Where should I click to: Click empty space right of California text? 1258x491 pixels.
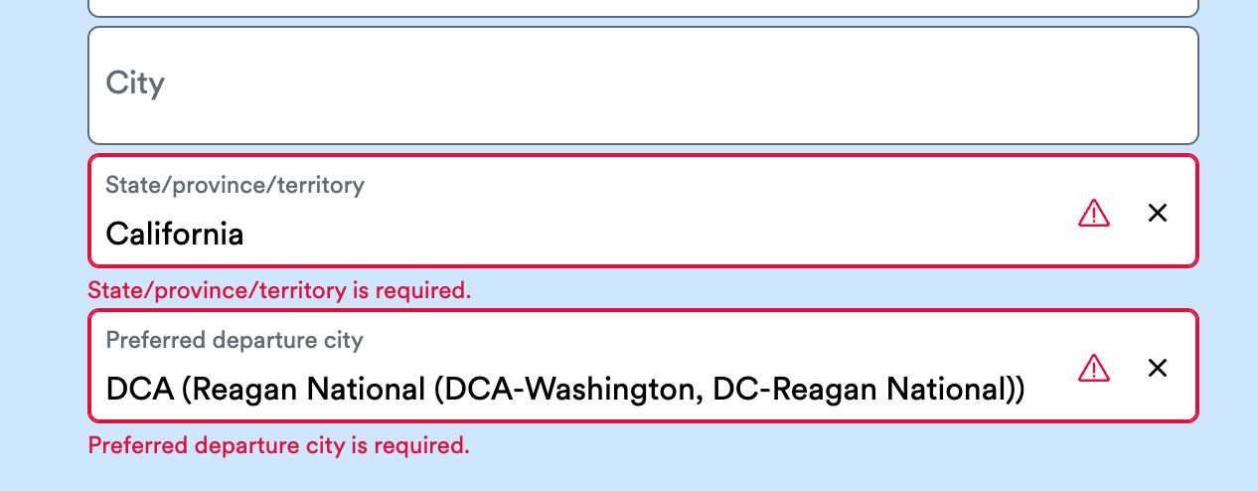pyautogui.click(x=656, y=235)
